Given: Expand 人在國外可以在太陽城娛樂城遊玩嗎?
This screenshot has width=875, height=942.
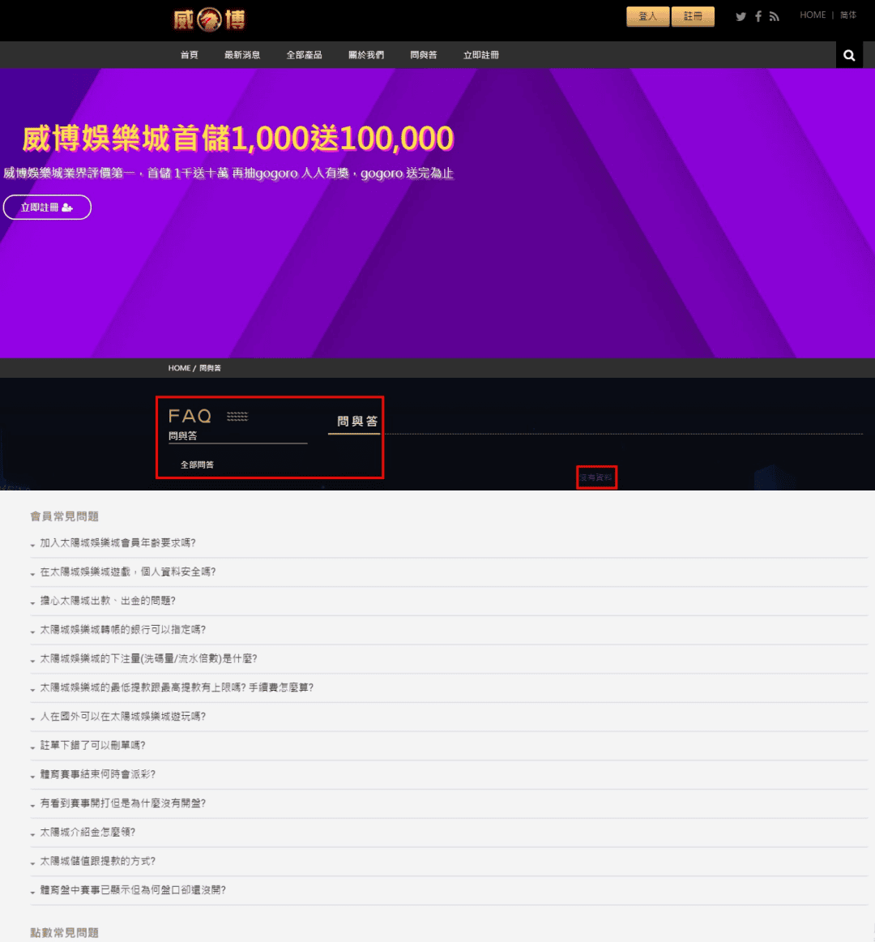Looking at the screenshot, I should point(122,716).
